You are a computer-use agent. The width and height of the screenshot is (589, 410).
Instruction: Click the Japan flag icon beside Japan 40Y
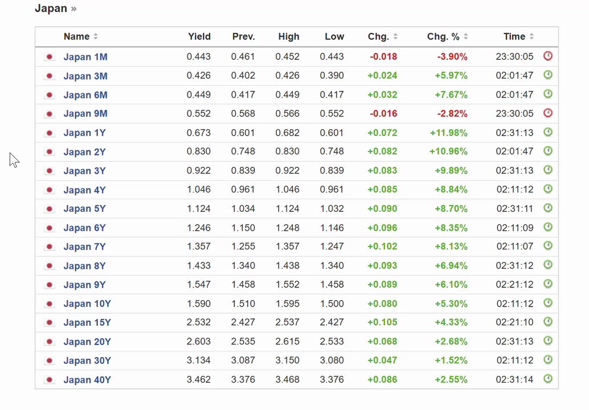coord(49,380)
